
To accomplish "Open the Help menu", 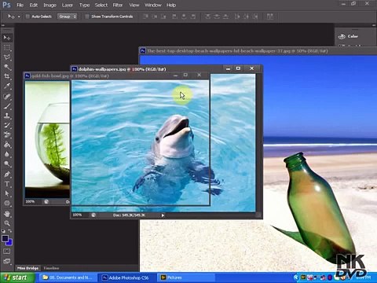I will 171,5.
